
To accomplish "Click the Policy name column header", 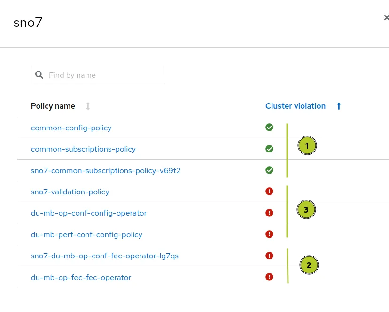I will pyautogui.click(x=53, y=106).
